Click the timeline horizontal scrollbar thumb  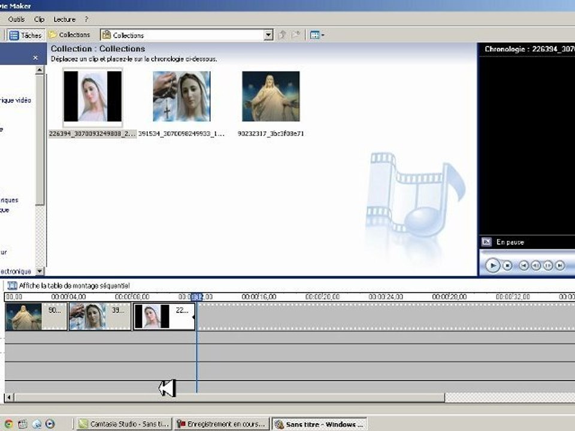[229, 397]
